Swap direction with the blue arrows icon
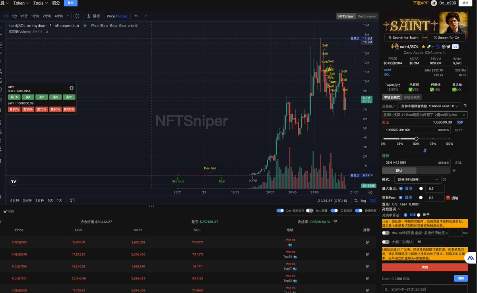 point(425,150)
